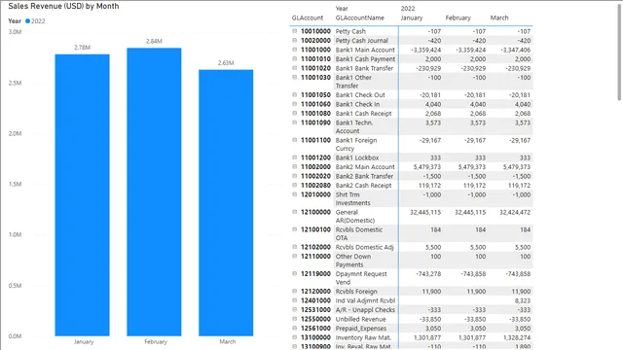Expand row for GL account 10020000

coord(294,40)
